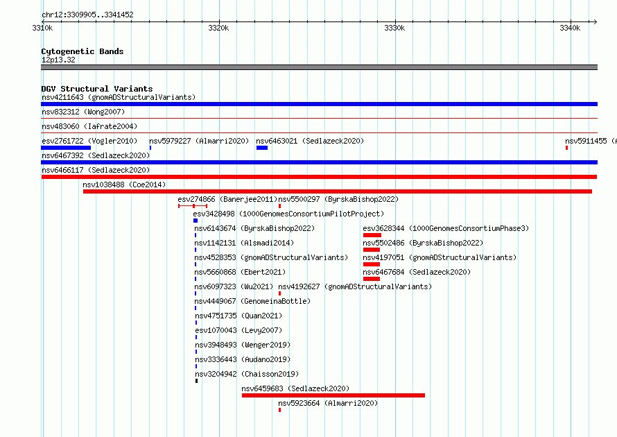Image resolution: width=617 pixels, height=437 pixels.
Task: Open nsv5500297 (ByrskaBishop2022) label
Action: click(x=338, y=199)
